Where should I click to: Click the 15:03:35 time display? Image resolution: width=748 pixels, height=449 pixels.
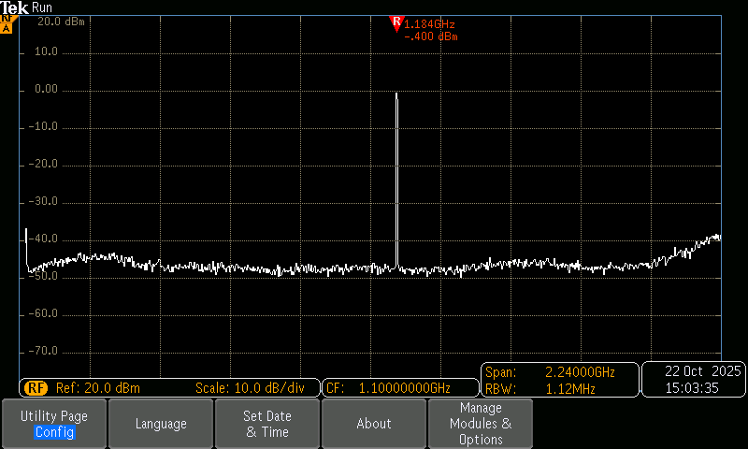coord(692,388)
